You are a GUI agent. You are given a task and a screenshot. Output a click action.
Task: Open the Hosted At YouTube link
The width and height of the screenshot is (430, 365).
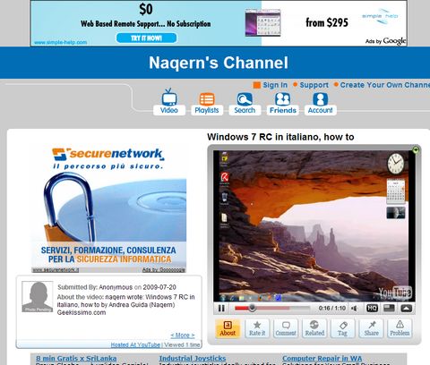click(x=135, y=344)
